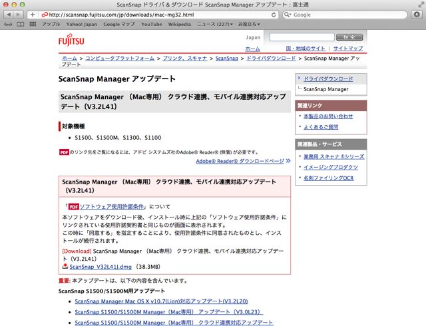The height and width of the screenshot is (326, 426).
Task: Open the Mac OS X v10.7(Lion) update link
Action: (x=161, y=301)
